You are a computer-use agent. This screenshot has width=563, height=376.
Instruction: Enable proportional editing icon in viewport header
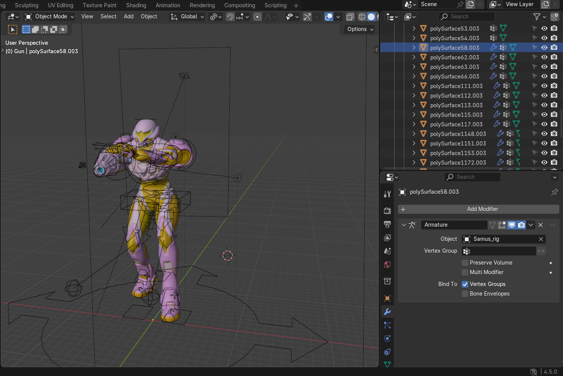click(x=257, y=17)
